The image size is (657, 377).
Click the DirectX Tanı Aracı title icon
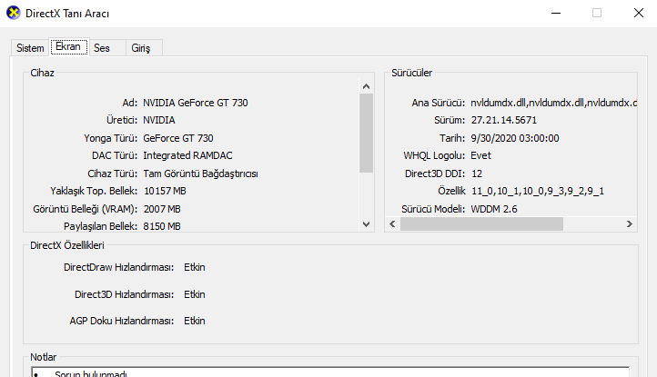[x=14, y=13]
